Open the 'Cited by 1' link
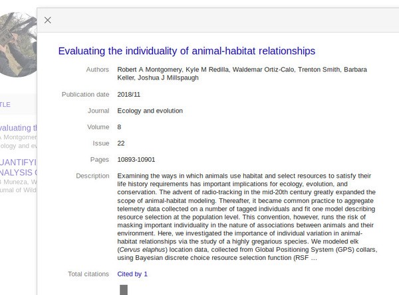The height and width of the screenshot is (295, 399). pos(132,274)
